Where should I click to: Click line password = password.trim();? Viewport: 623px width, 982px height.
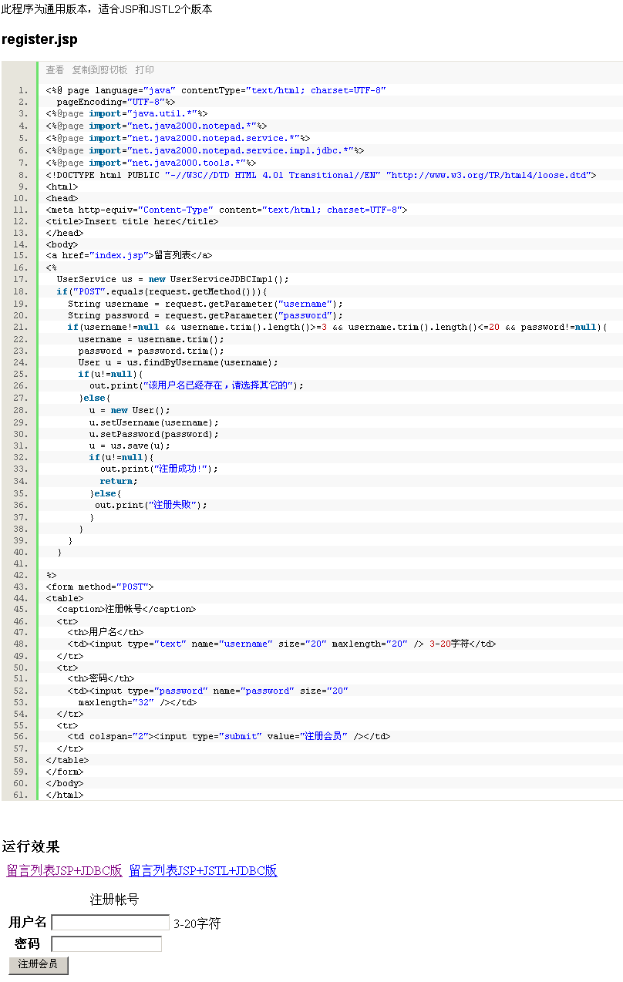click(151, 351)
